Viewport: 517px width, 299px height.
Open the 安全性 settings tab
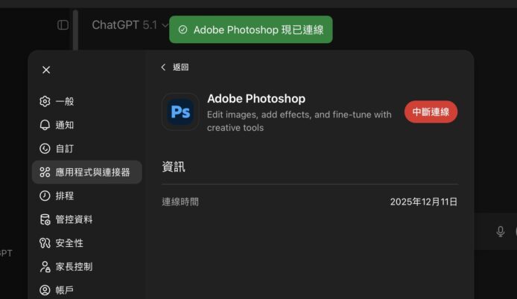[69, 243]
